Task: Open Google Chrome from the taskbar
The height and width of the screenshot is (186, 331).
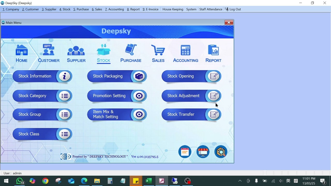Action: tap(45, 181)
